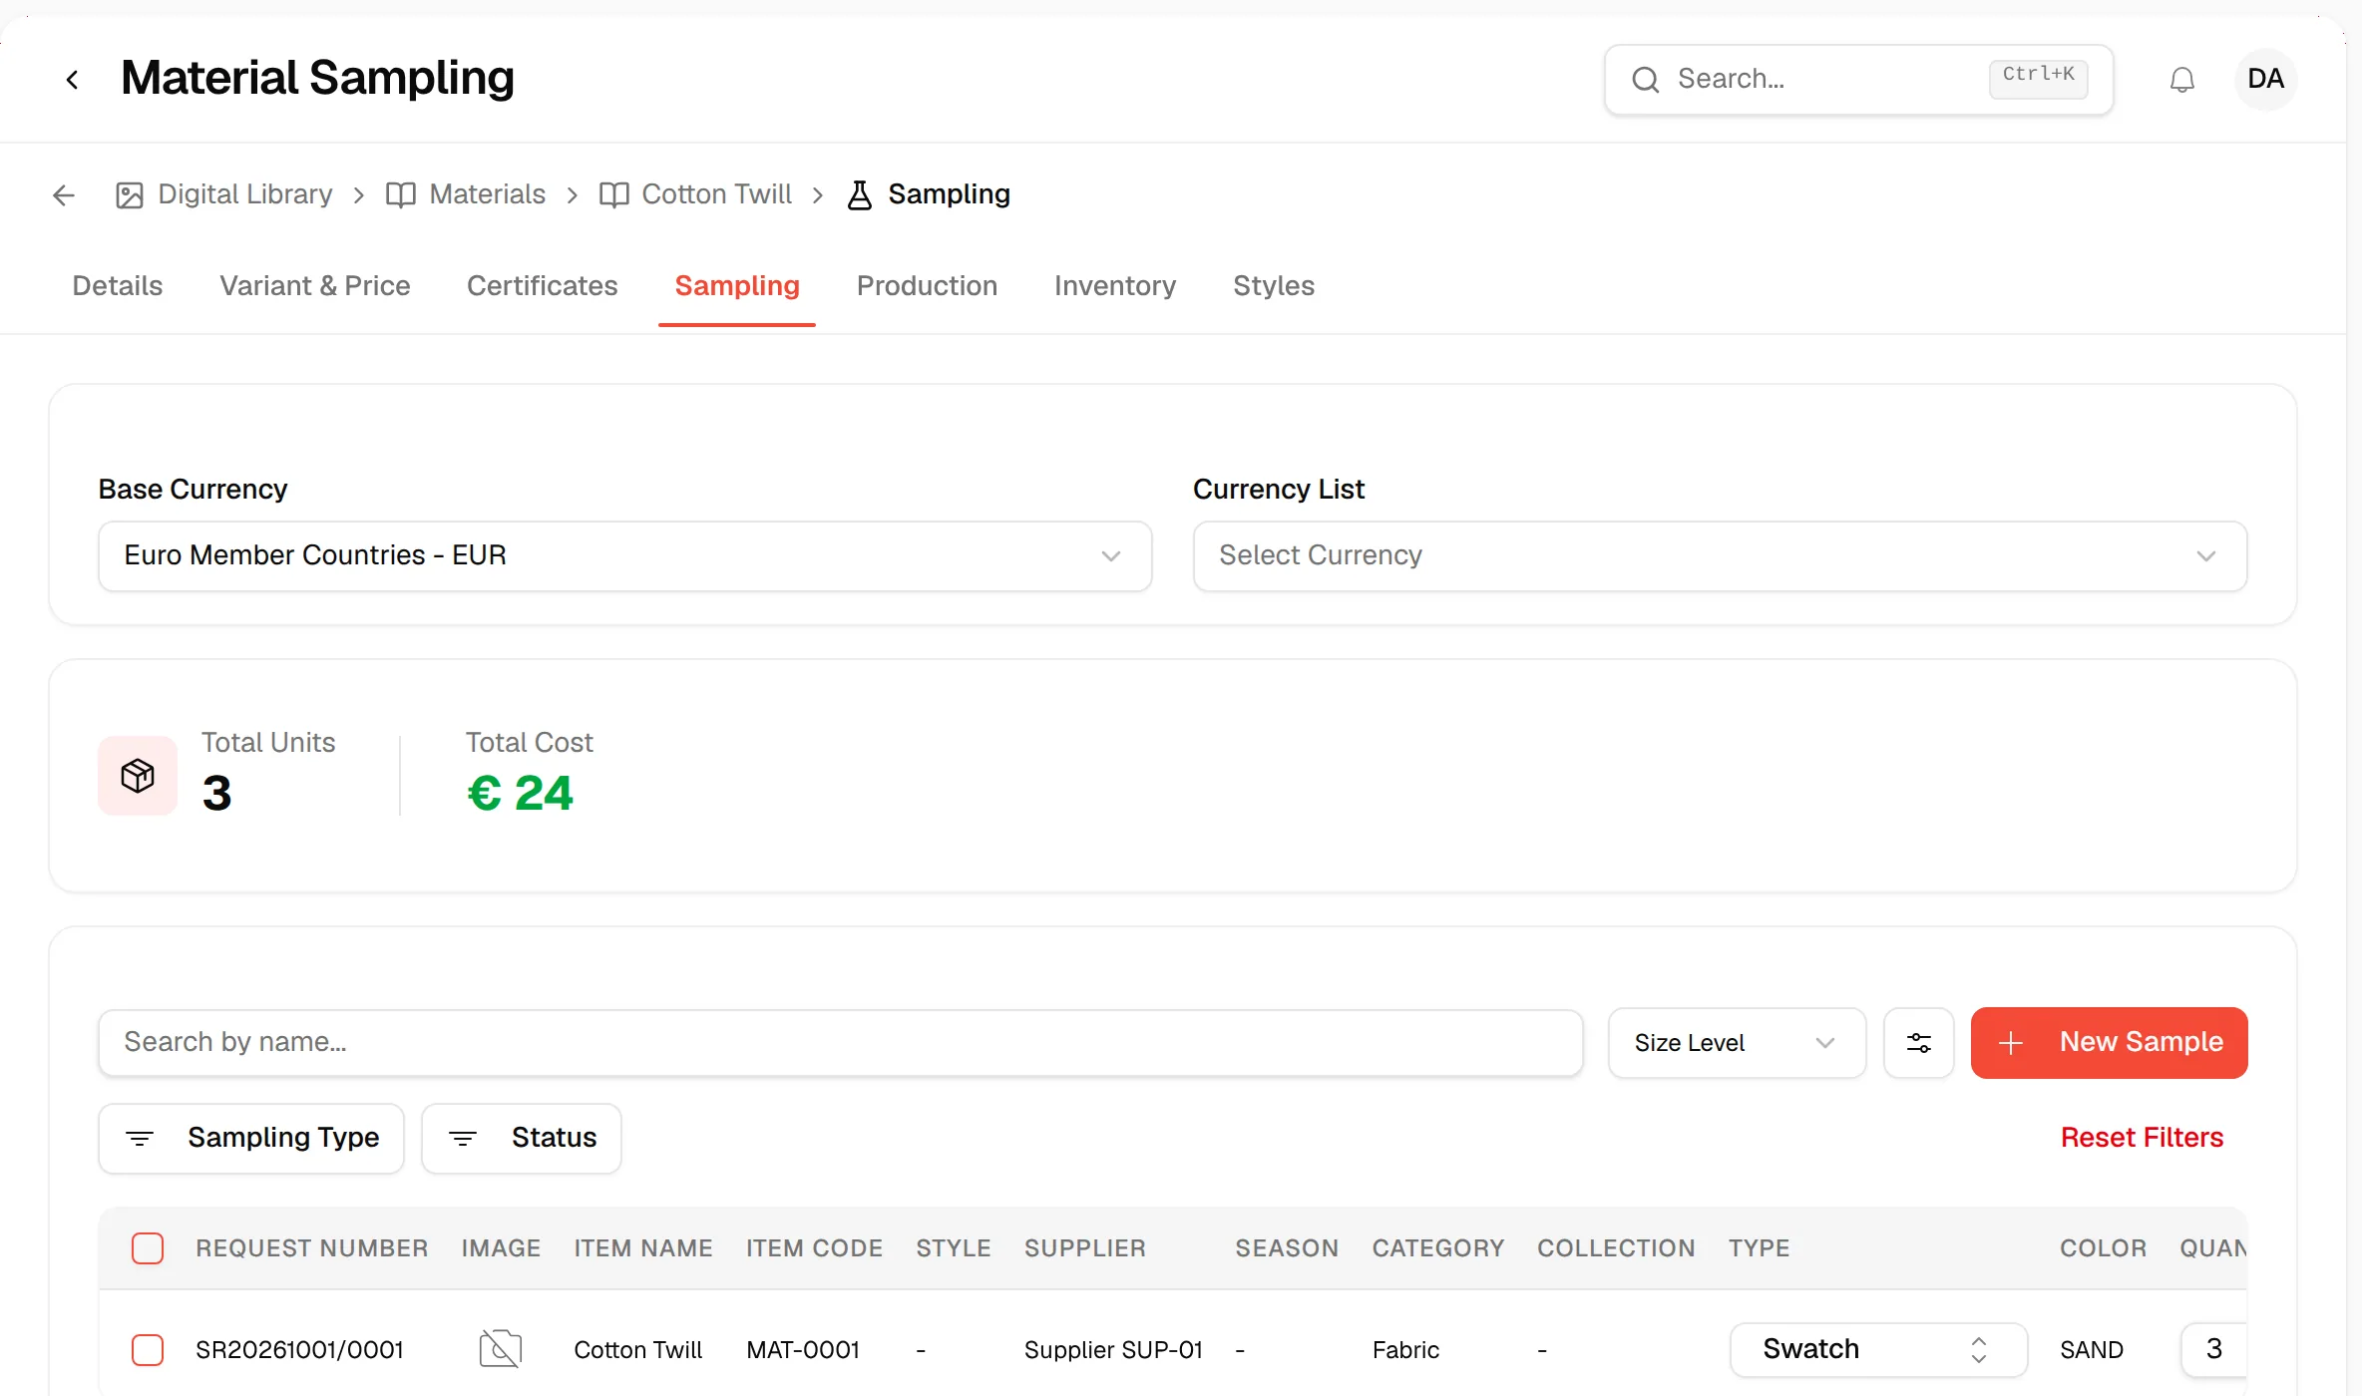The height and width of the screenshot is (1396, 2362).
Task: Open the Certificates tab
Action: click(543, 286)
